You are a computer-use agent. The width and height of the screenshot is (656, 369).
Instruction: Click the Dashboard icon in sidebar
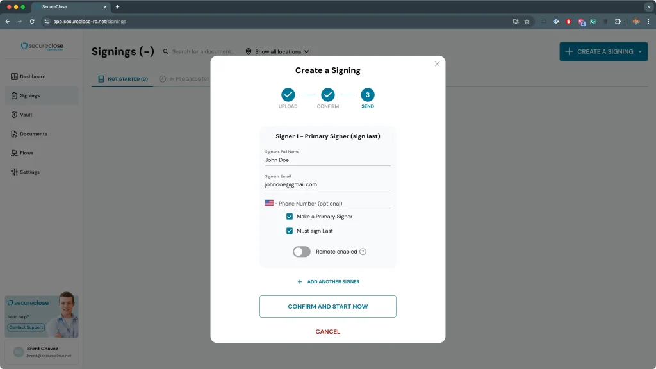(14, 77)
